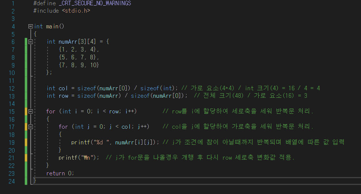Click the i < row loop condition

click(x=108, y=112)
